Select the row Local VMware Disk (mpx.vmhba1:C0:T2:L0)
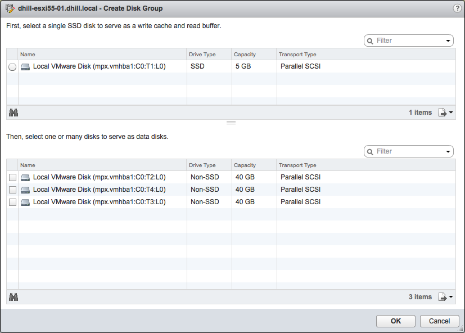 pyautogui.click(x=231, y=177)
